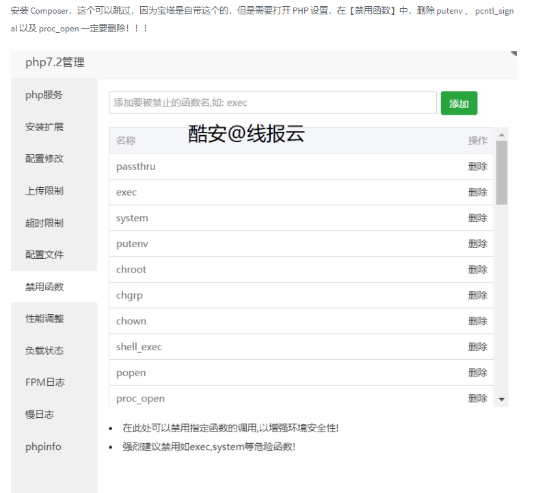Click the 操作 column header

click(477, 141)
